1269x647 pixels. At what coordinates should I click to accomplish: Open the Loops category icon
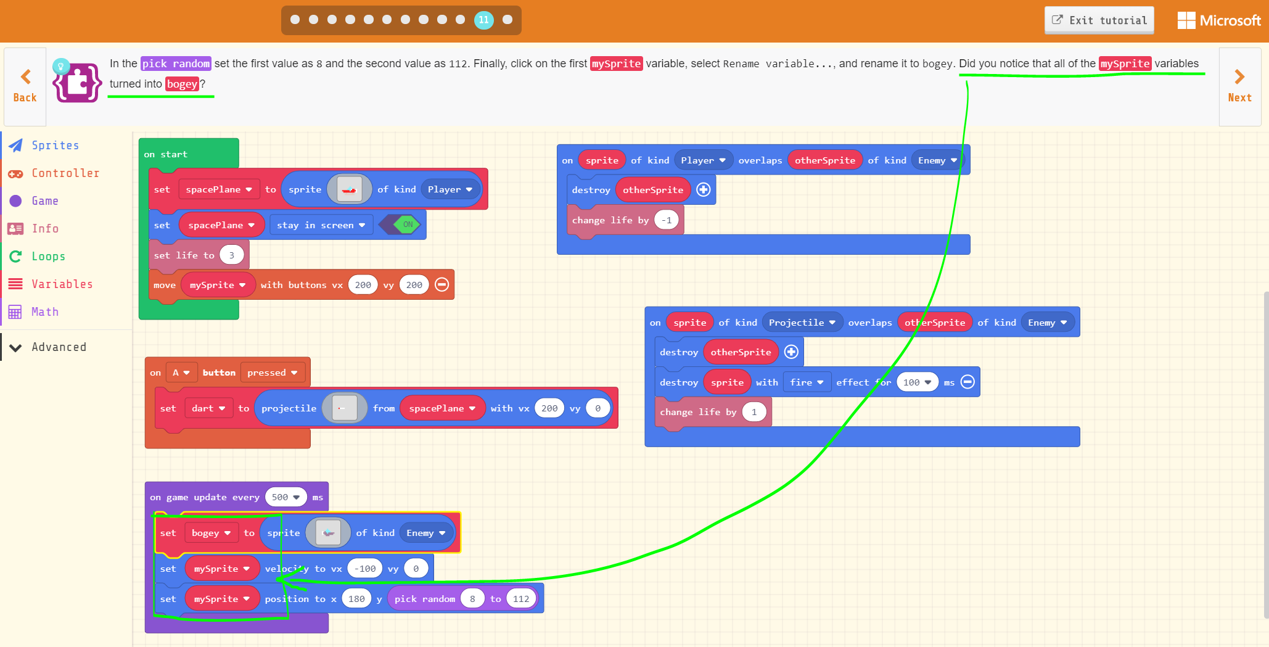(x=15, y=257)
